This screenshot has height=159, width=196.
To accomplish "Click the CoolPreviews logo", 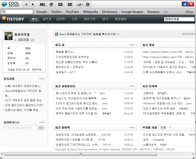I will point(10,4).
